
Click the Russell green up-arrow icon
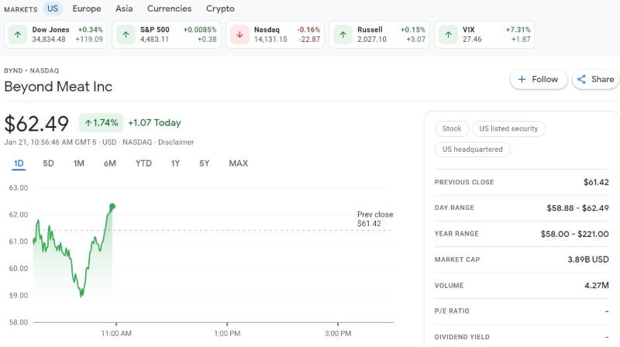point(343,35)
